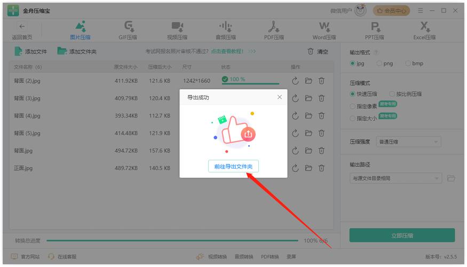467x267 pixels.
Task: Click 添加文件夹 button
Action: pos(77,52)
